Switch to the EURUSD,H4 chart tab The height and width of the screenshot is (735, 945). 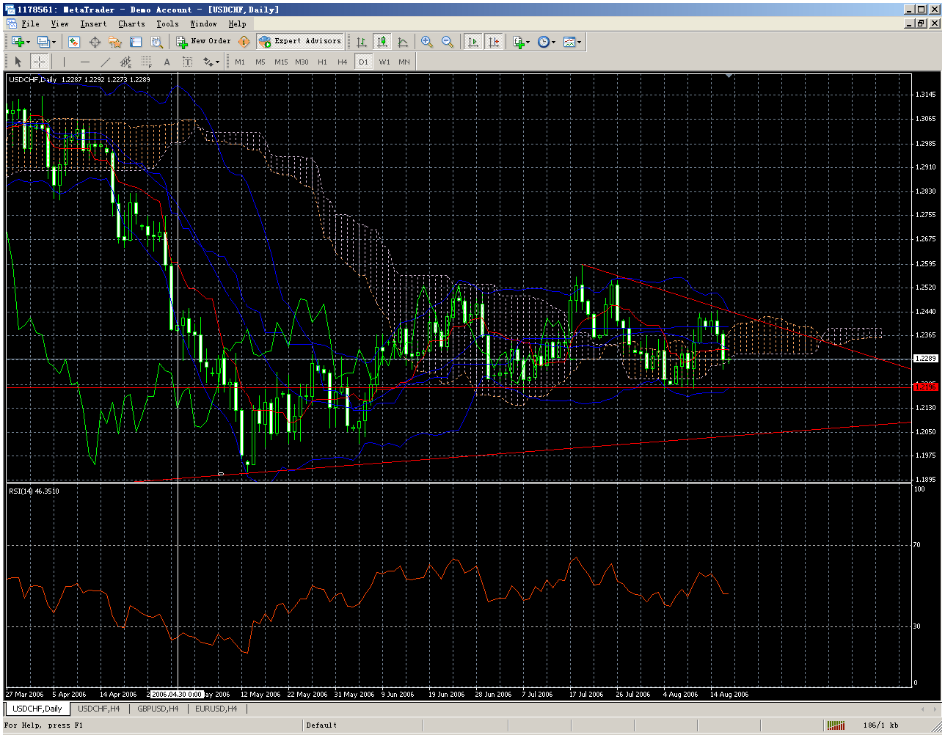point(216,709)
